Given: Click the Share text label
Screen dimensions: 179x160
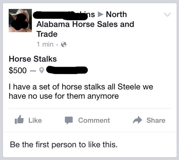Looking at the screenshot, I should [x=156, y=120].
